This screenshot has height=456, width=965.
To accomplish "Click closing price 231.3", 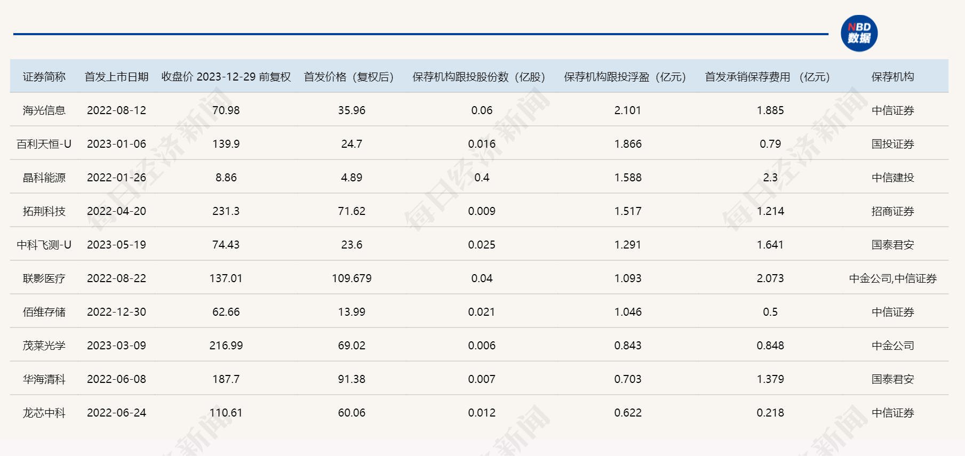I will (x=226, y=211).
